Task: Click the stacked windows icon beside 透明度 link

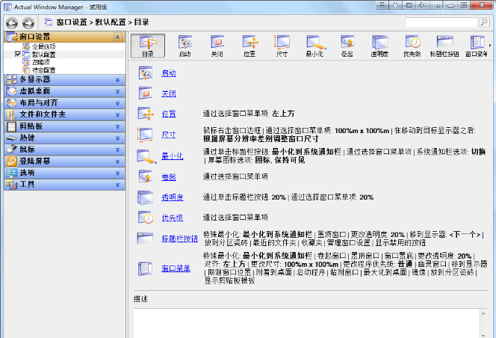Action: coord(146,197)
